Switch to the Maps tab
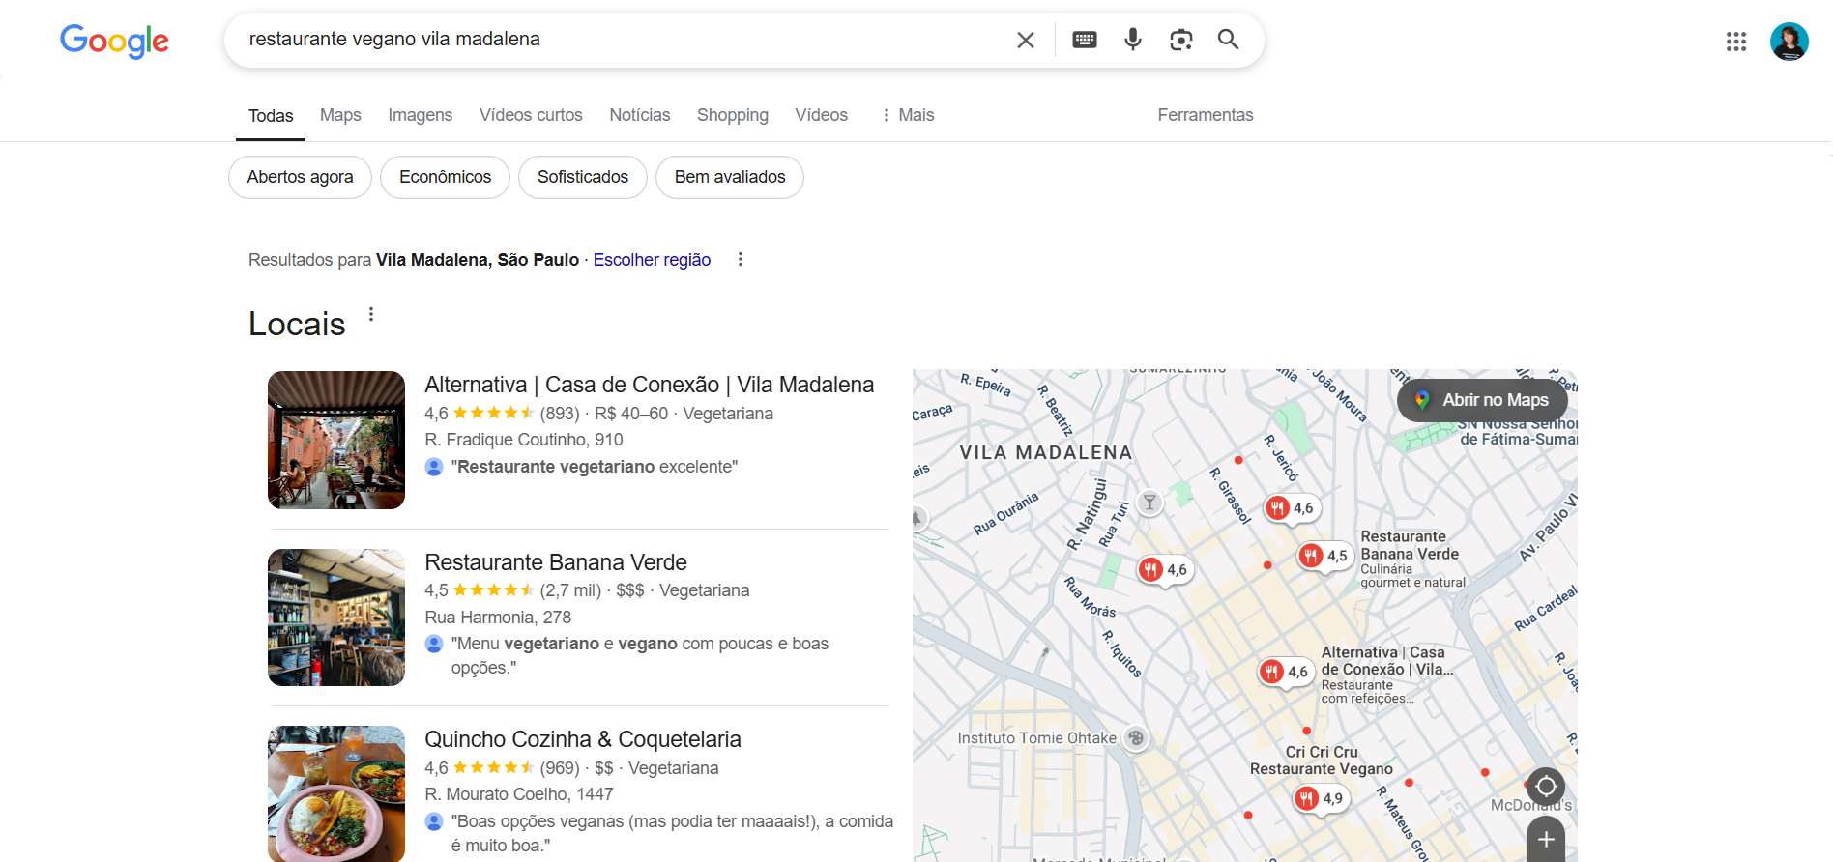 [x=340, y=115]
